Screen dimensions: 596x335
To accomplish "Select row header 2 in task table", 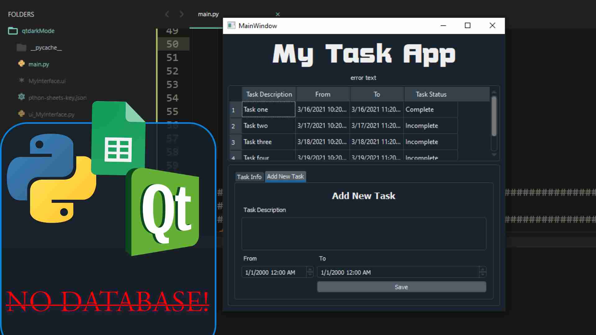I will tap(235, 126).
